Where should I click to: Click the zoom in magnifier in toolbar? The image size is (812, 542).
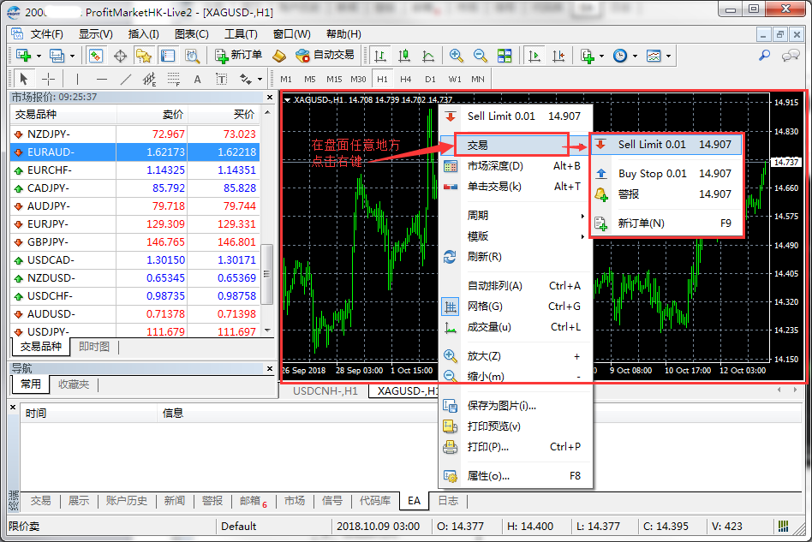(x=457, y=56)
